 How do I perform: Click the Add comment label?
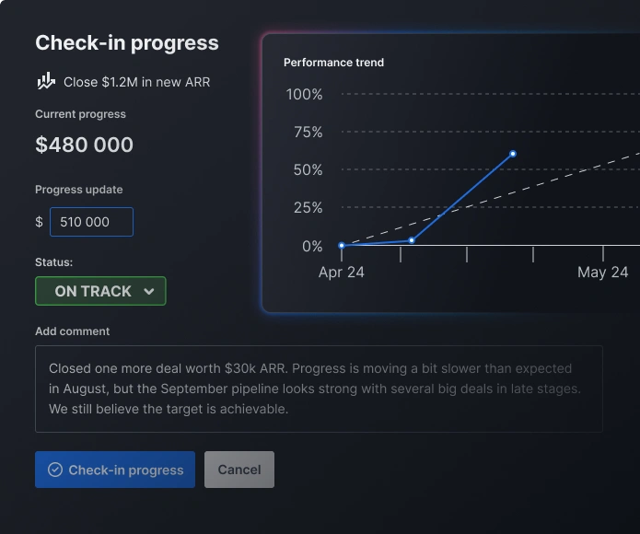click(72, 331)
